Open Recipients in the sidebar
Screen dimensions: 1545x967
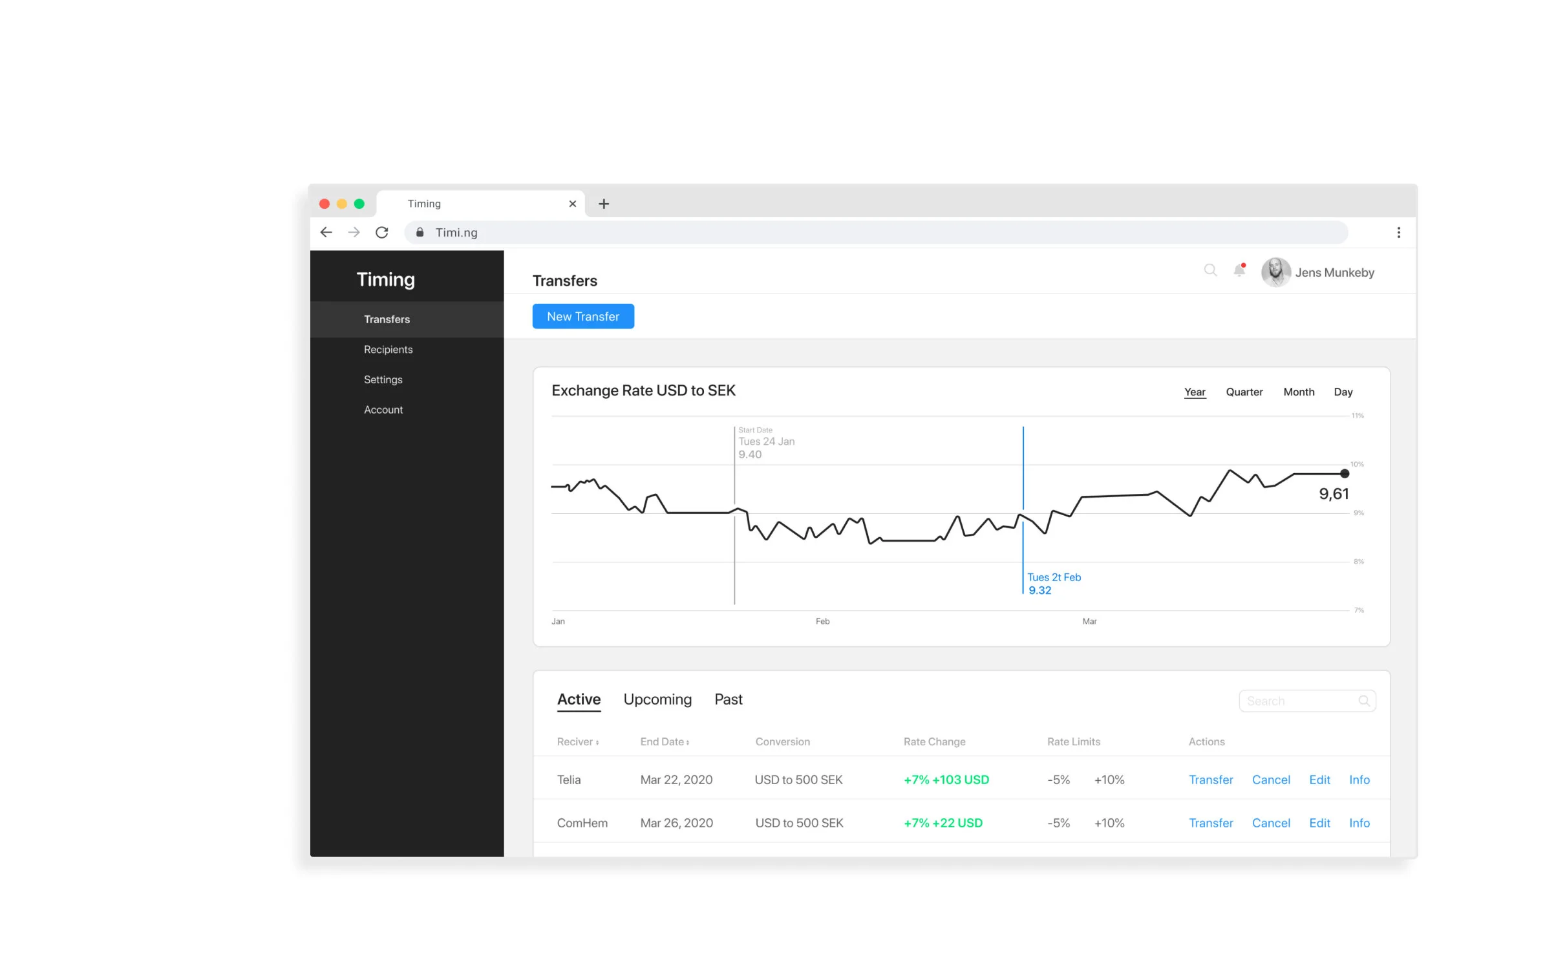pyautogui.click(x=388, y=349)
